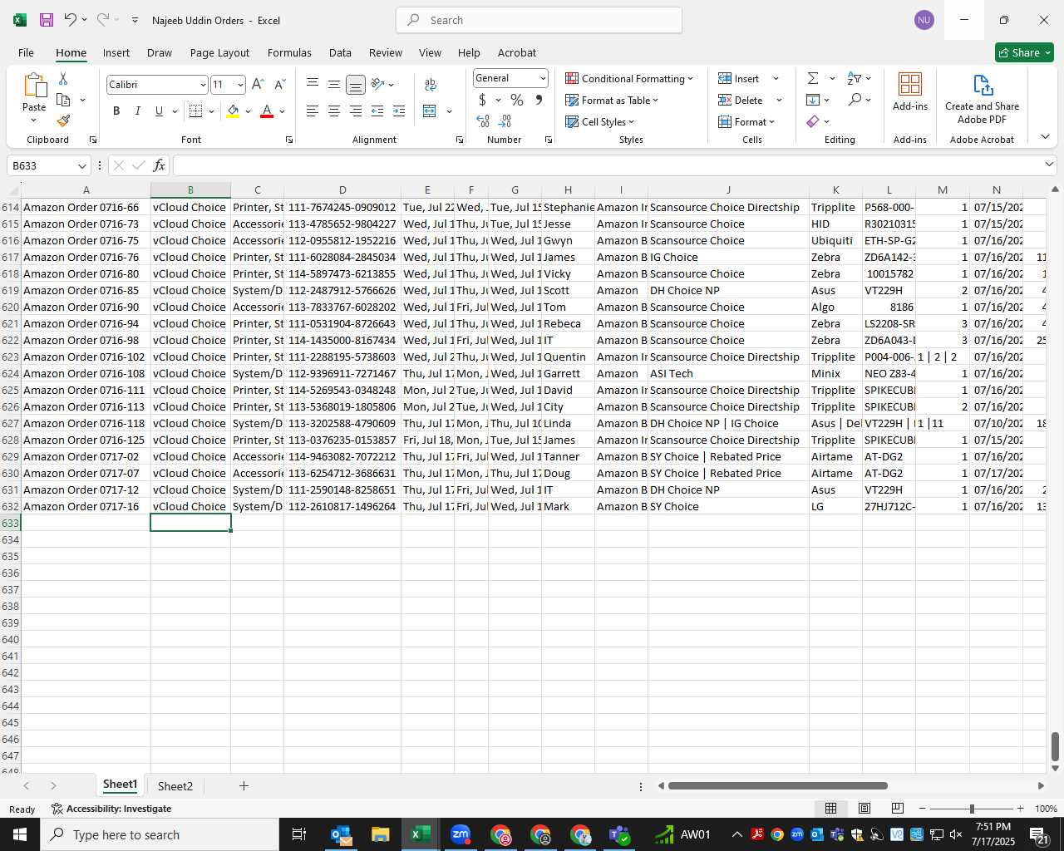1064x851 pixels.
Task: Click Orientation text angle icon
Action: (x=378, y=84)
